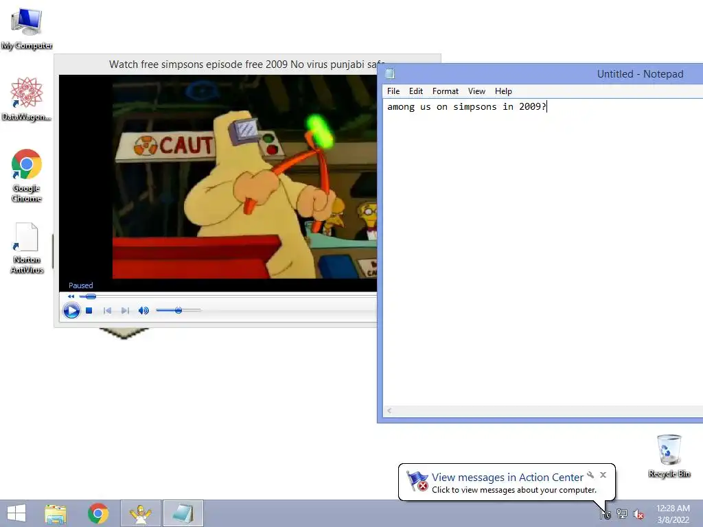Skip to next track in media player
The height and width of the screenshot is (527, 703).
point(125,311)
